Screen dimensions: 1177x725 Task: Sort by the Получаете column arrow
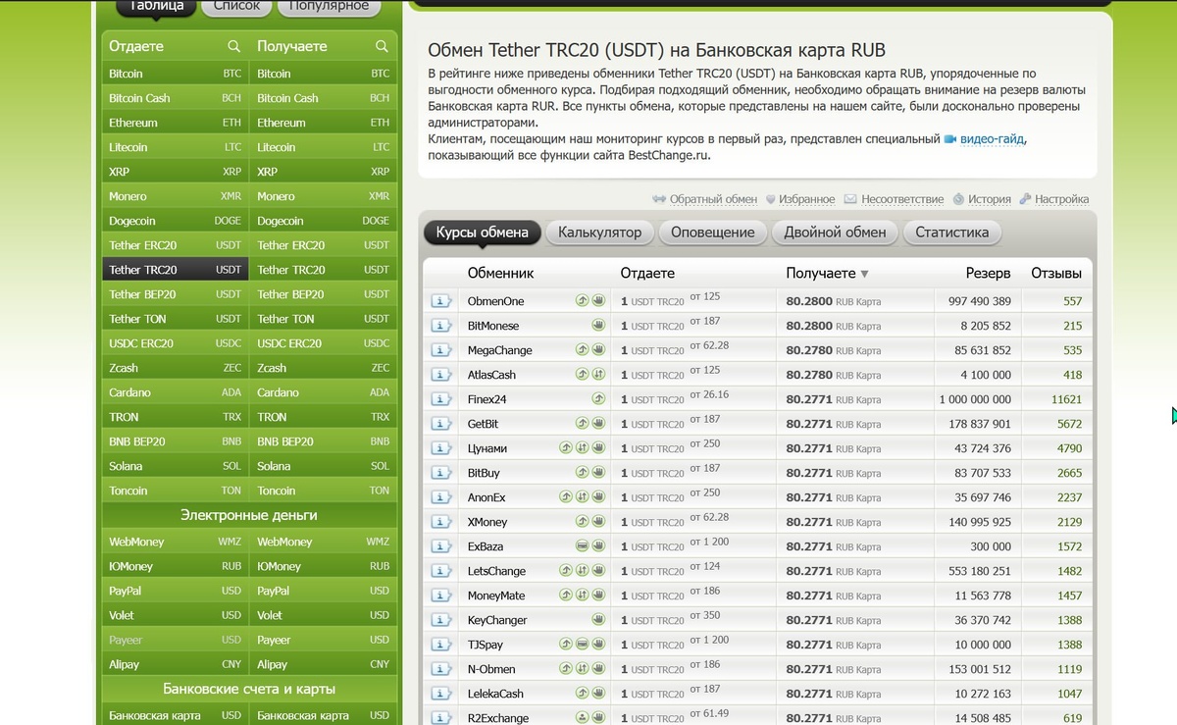coord(864,274)
